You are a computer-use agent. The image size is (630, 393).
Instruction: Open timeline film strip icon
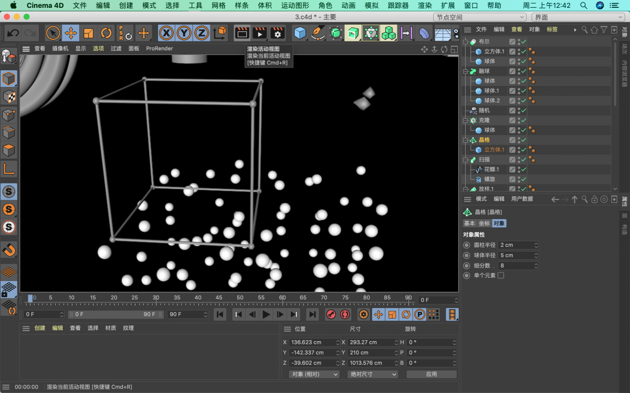[x=452, y=314]
